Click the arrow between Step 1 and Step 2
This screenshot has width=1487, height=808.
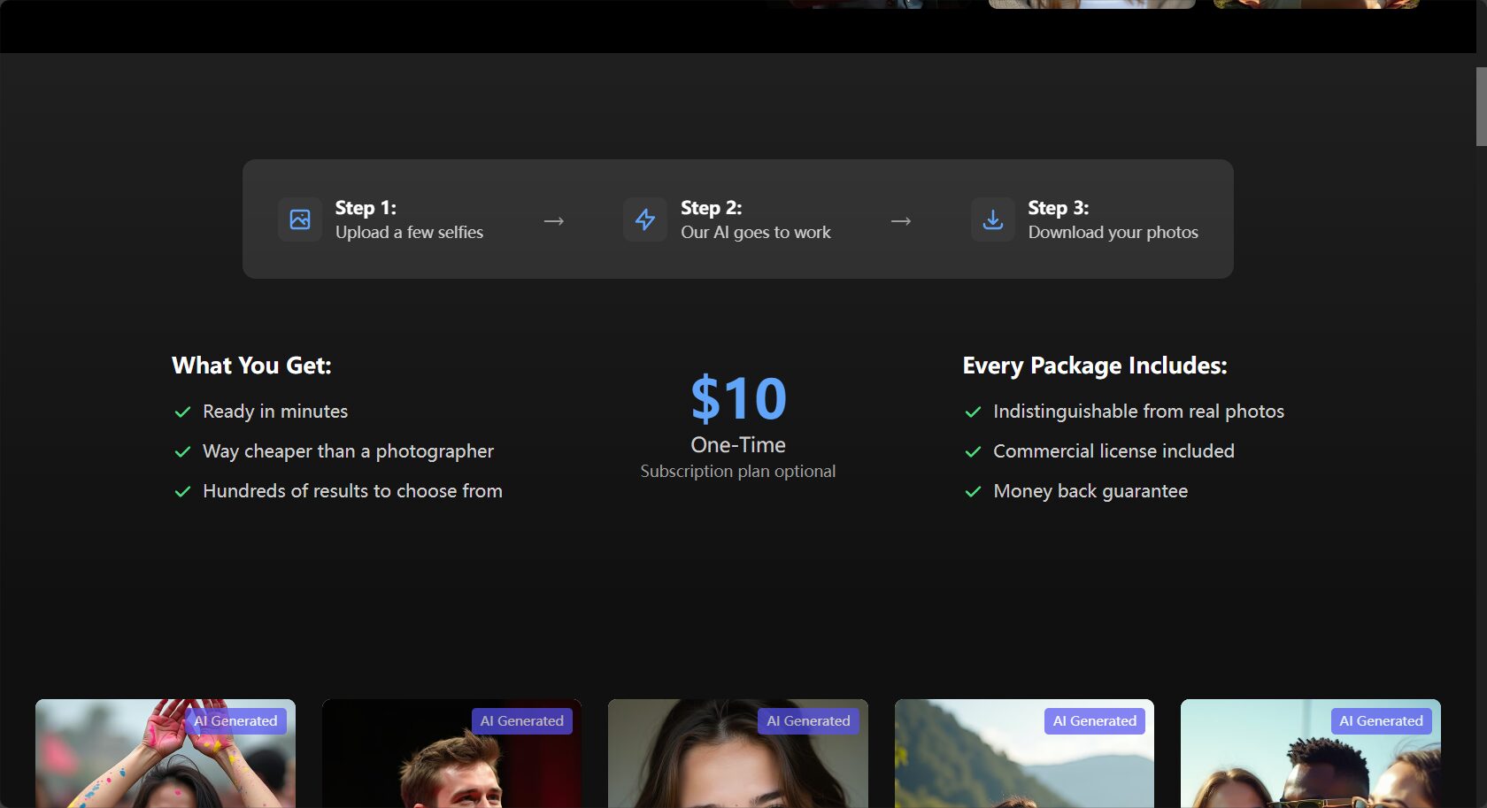(554, 220)
